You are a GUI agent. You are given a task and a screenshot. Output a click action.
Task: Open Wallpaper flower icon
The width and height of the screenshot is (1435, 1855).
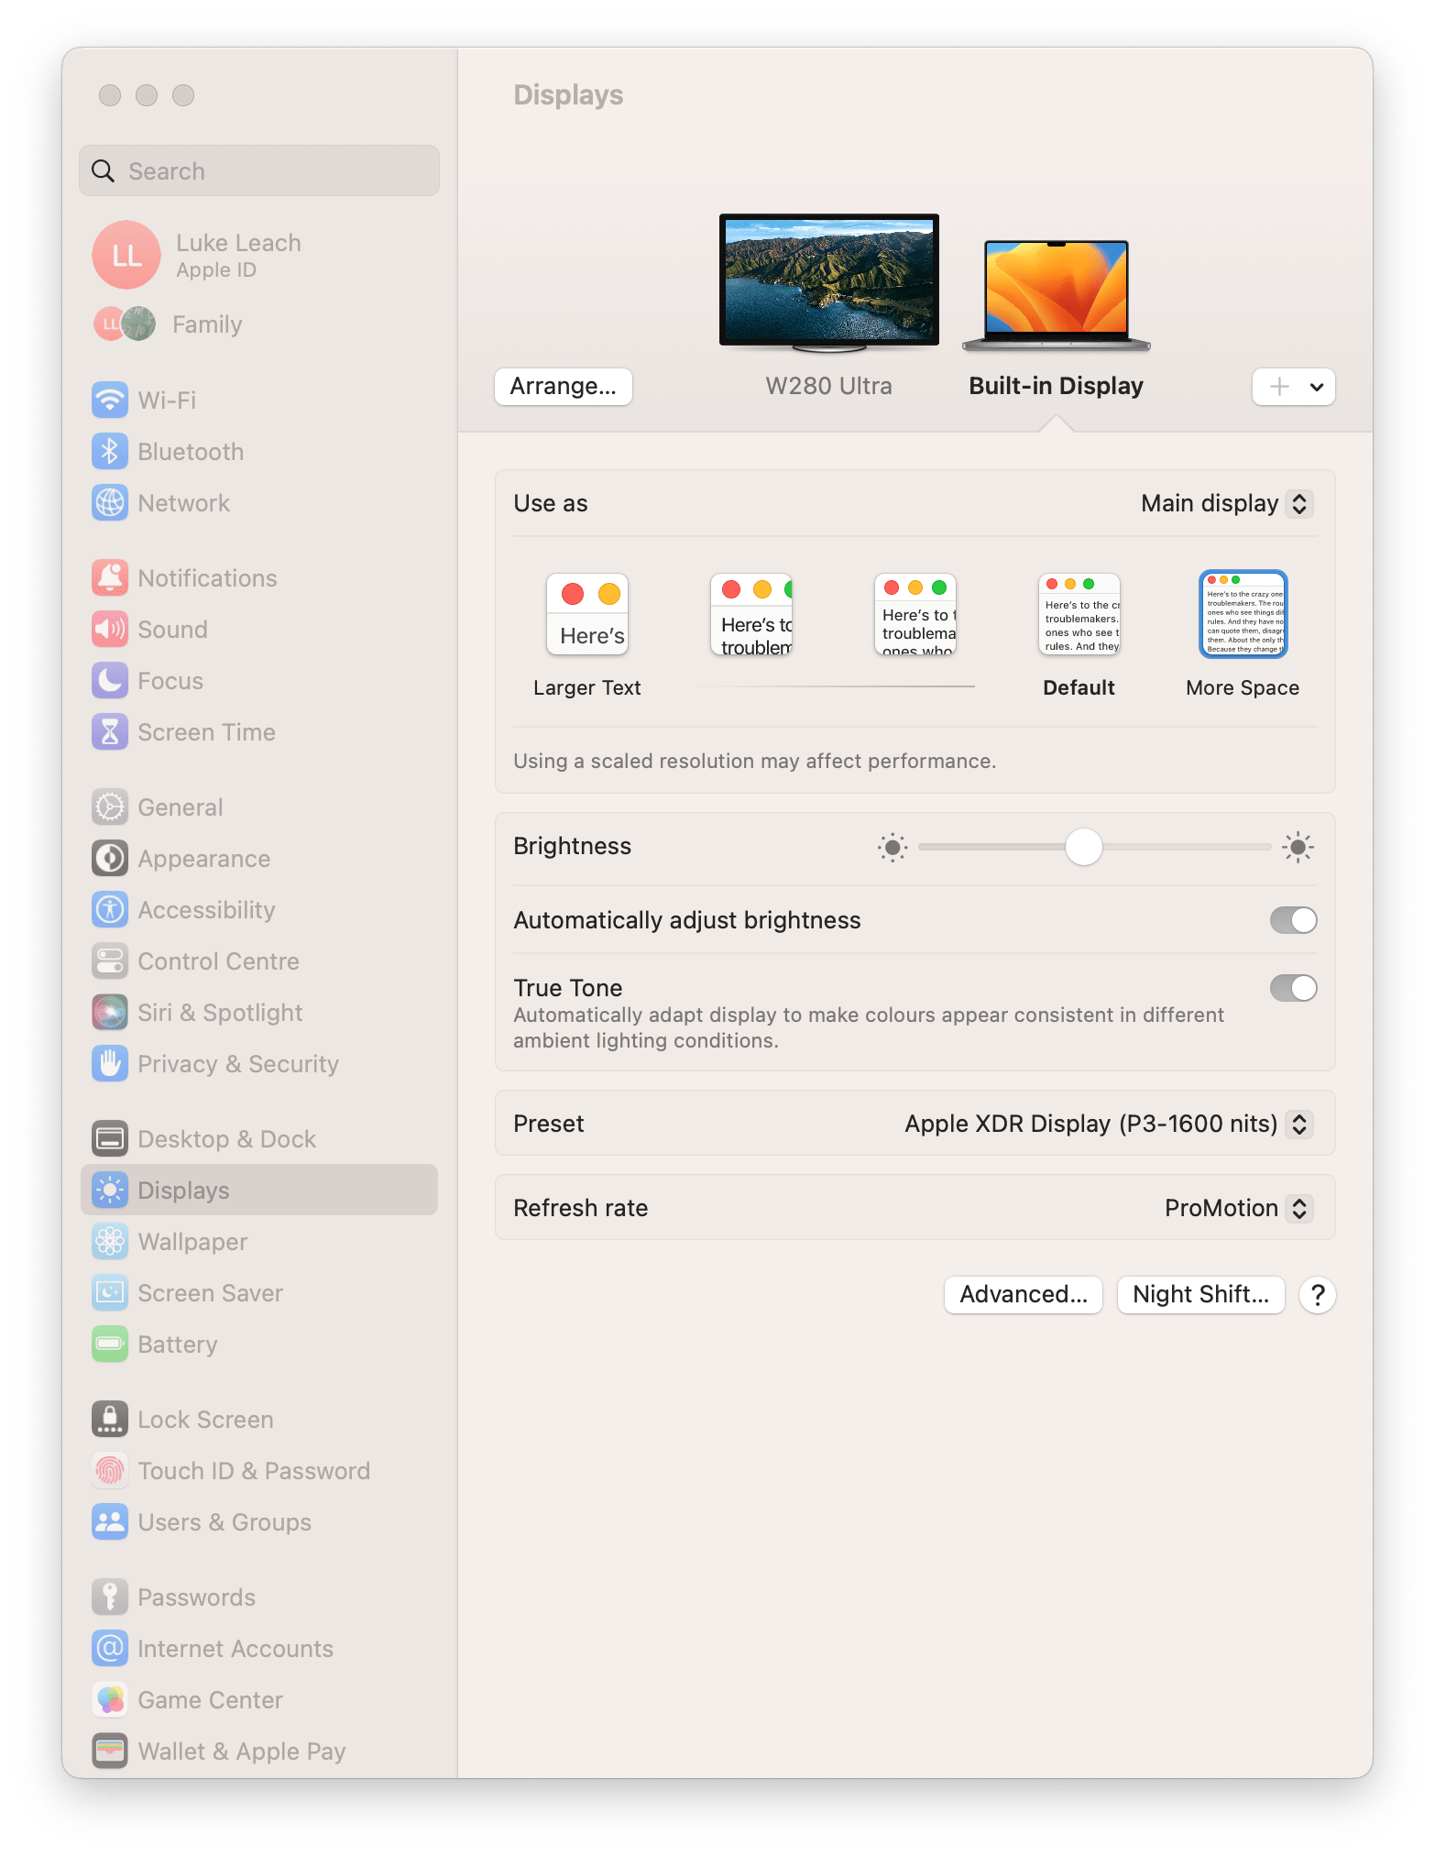pyautogui.click(x=110, y=1241)
